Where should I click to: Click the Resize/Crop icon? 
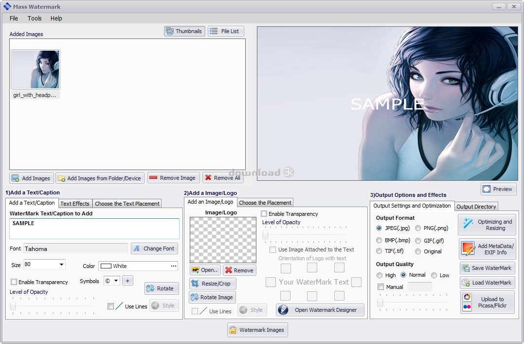195,284
